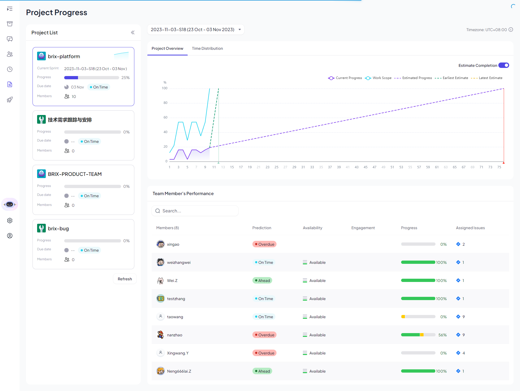Screen dimensions: 520x391
Task: Click the availability icon in weizhangwei's row
Action: [x=305, y=262]
